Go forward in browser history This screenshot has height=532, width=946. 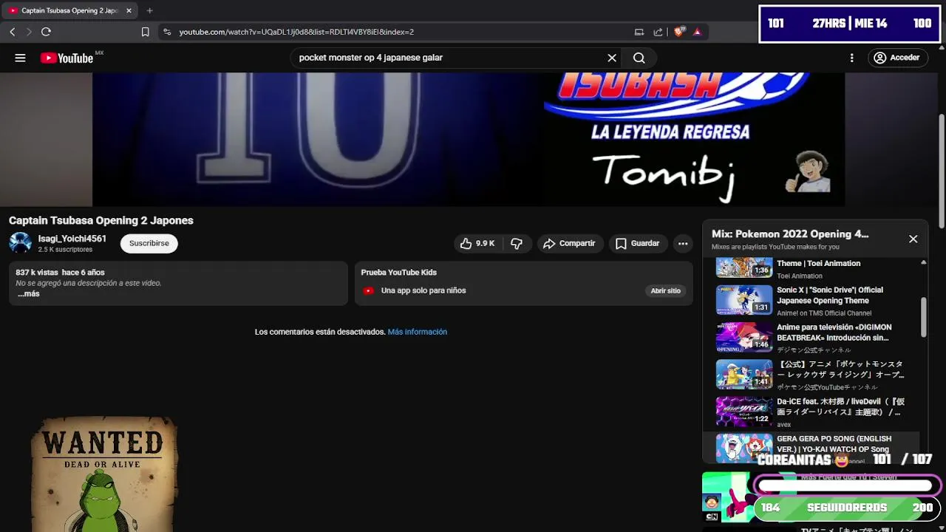[x=29, y=32]
